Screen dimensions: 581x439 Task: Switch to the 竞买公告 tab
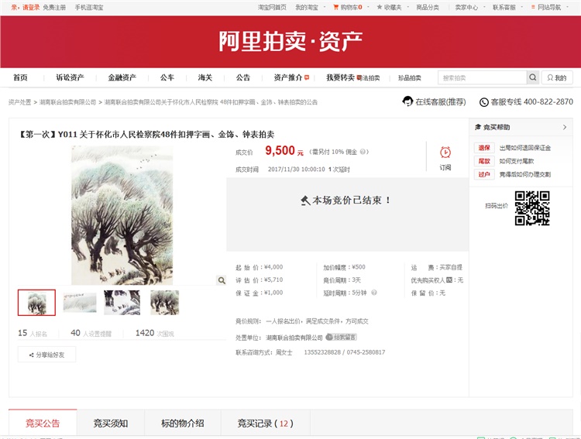(43, 423)
